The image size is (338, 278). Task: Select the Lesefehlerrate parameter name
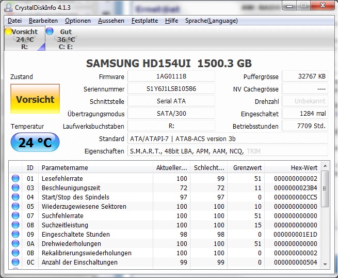click(62, 178)
